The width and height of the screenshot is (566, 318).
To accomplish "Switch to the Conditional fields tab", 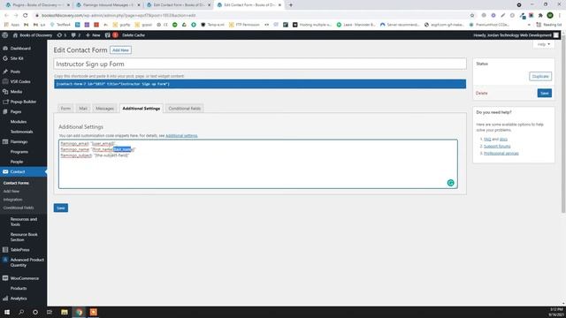I will pos(185,109).
